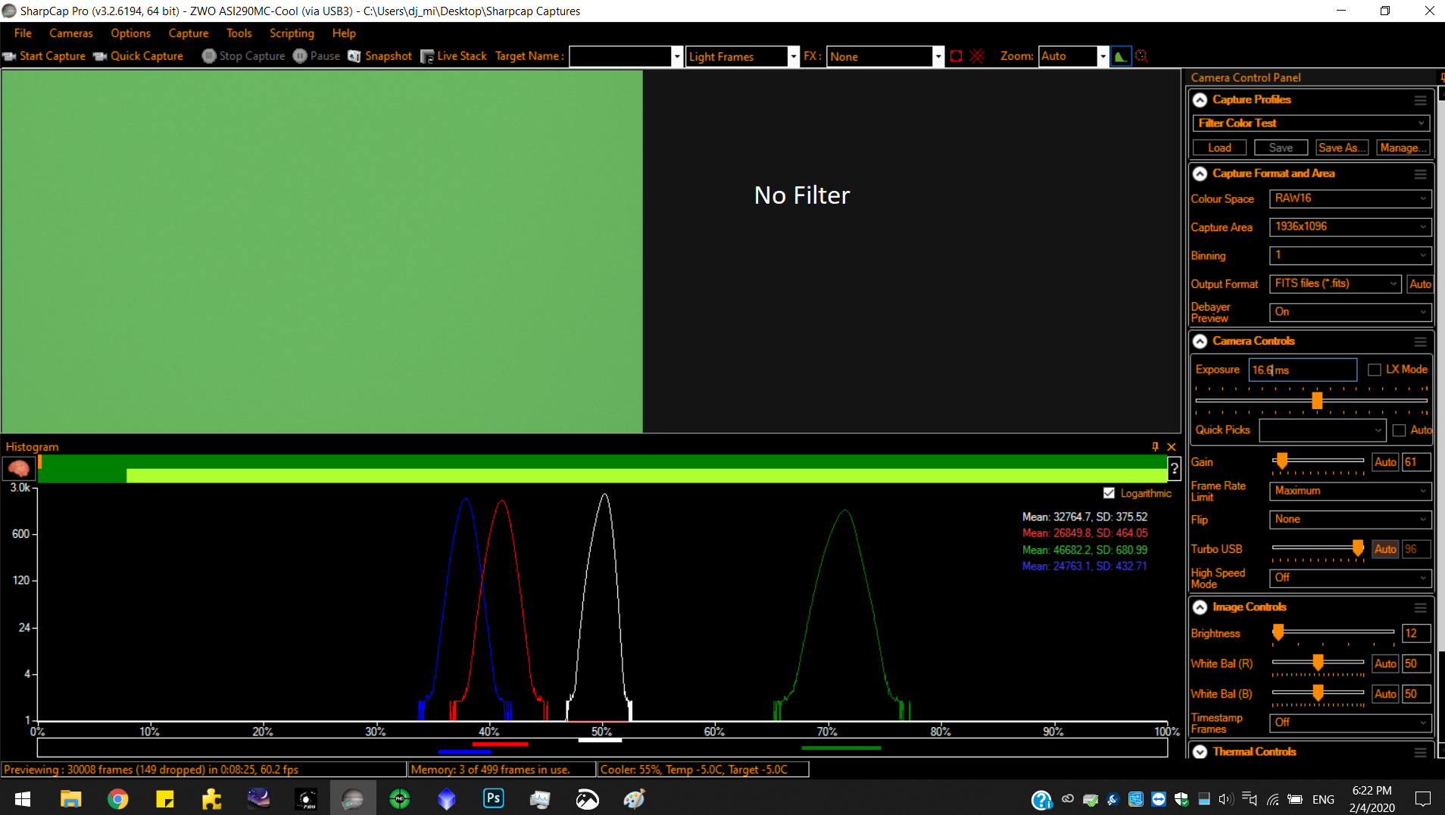Close the Histogram panel
The width and height of the screenshot is (1445, 815).
coord(1172,447)
